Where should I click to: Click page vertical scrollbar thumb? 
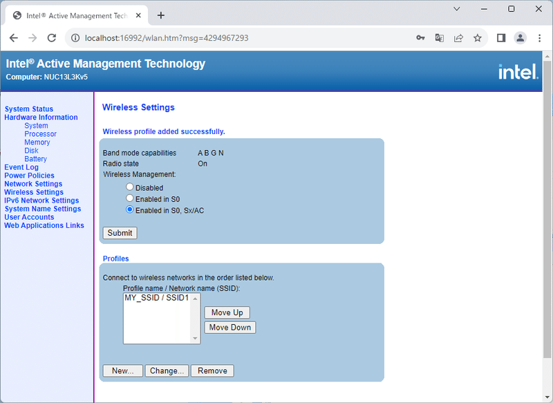[x=547, y=208]
